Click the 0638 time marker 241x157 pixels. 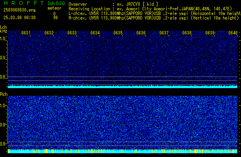187,33
